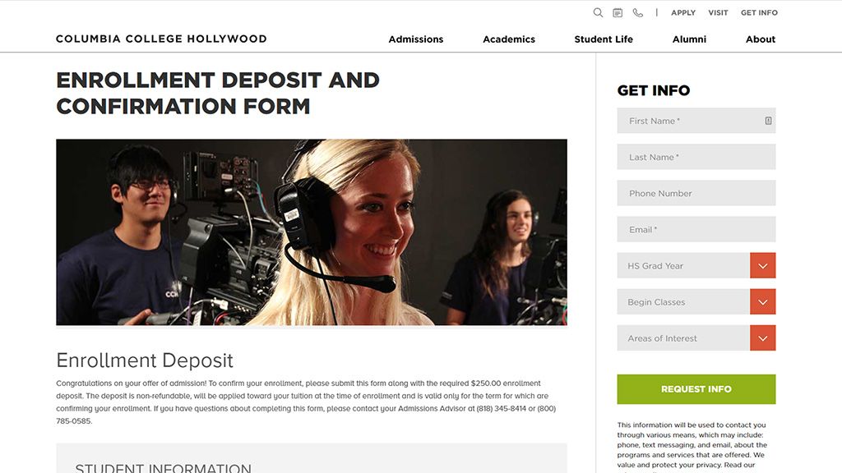Focus the Last Name input field
842x473 pixels.
(696, 157)
